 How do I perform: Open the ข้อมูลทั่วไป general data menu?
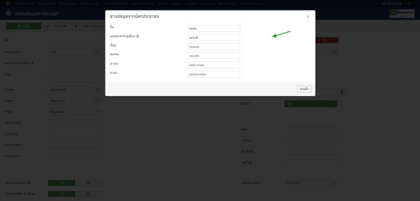[227, 3]
